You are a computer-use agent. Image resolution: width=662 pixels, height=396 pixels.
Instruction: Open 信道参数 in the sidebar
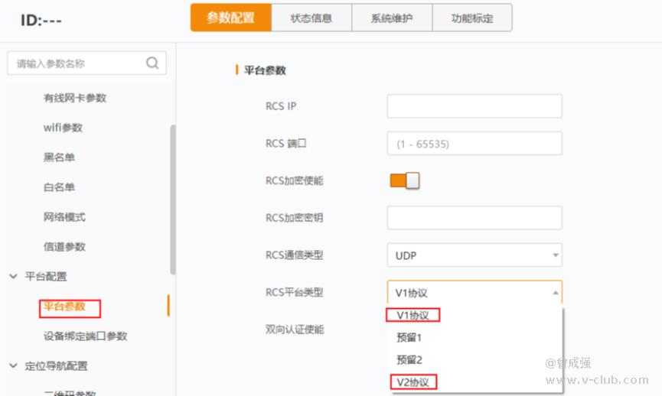coord(64,246)
